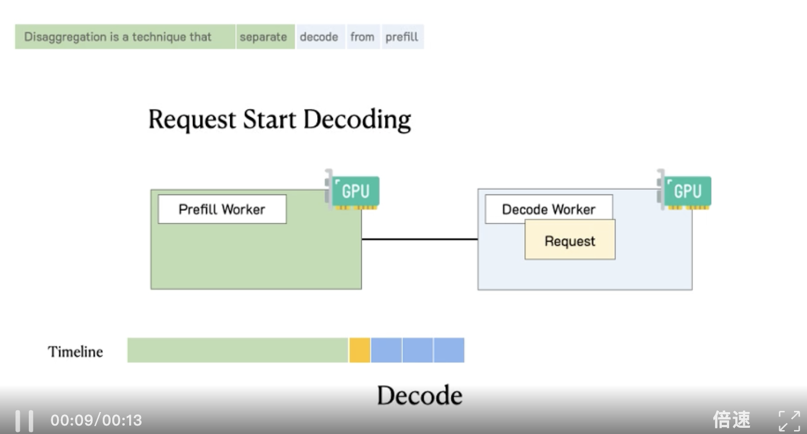The height and width of the screenshot is (434, 807).
Task: Click the word 'prefill' in the caption
Action: coord(402,37)
